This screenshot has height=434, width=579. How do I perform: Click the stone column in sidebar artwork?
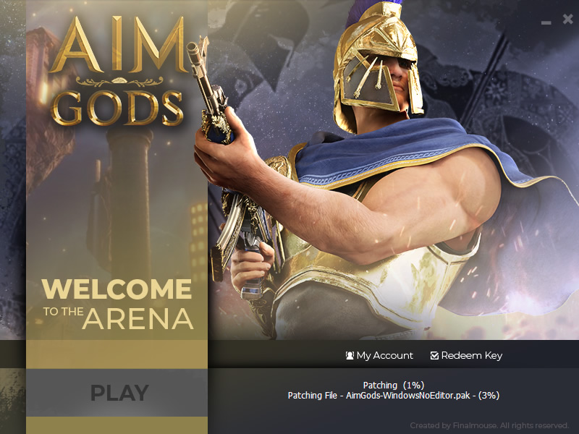click(130, 203)
